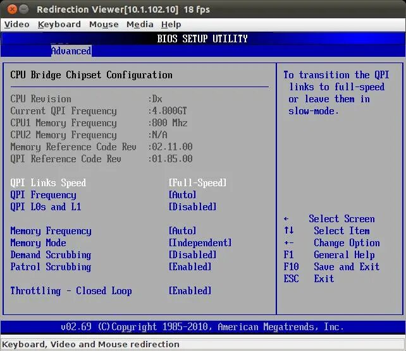Screen dimensions: 406x351
Task: Click the QPI links help description text
Action: point(336,93)
